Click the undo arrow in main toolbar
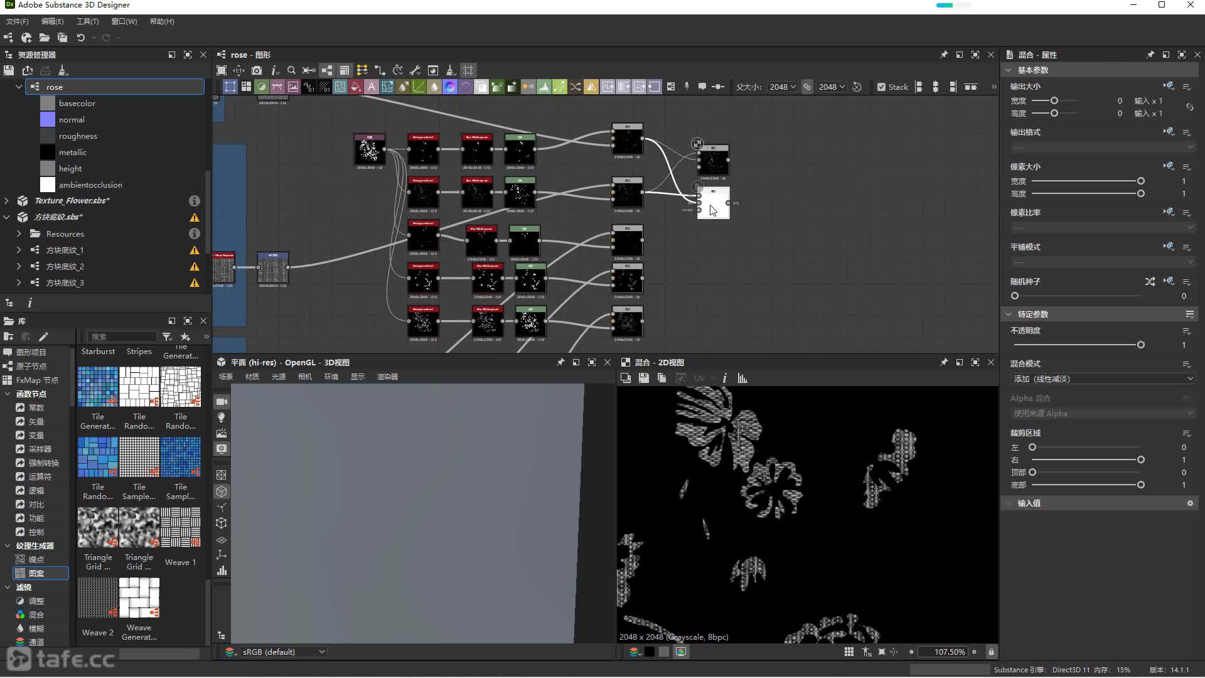The width and height of the screenshot is (1205, 678). (x=80, y=38)
